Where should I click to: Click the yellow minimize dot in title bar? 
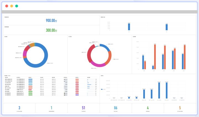(x=12, y=6)
